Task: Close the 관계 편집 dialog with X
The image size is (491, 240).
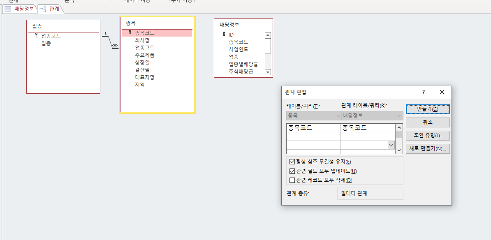Action: point(442,92)
